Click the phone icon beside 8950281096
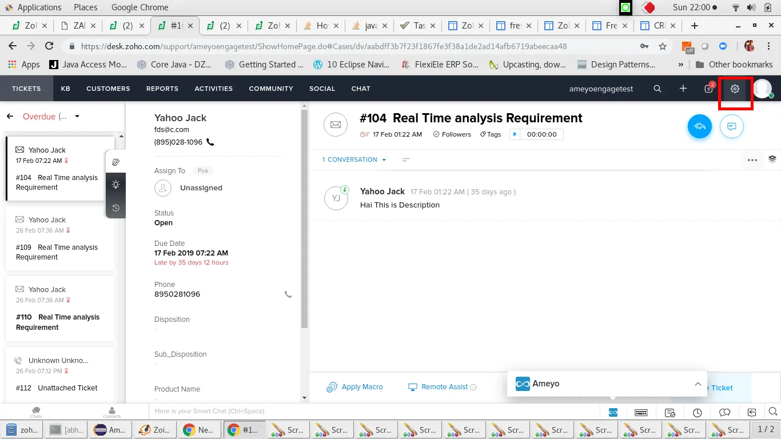 288,294
